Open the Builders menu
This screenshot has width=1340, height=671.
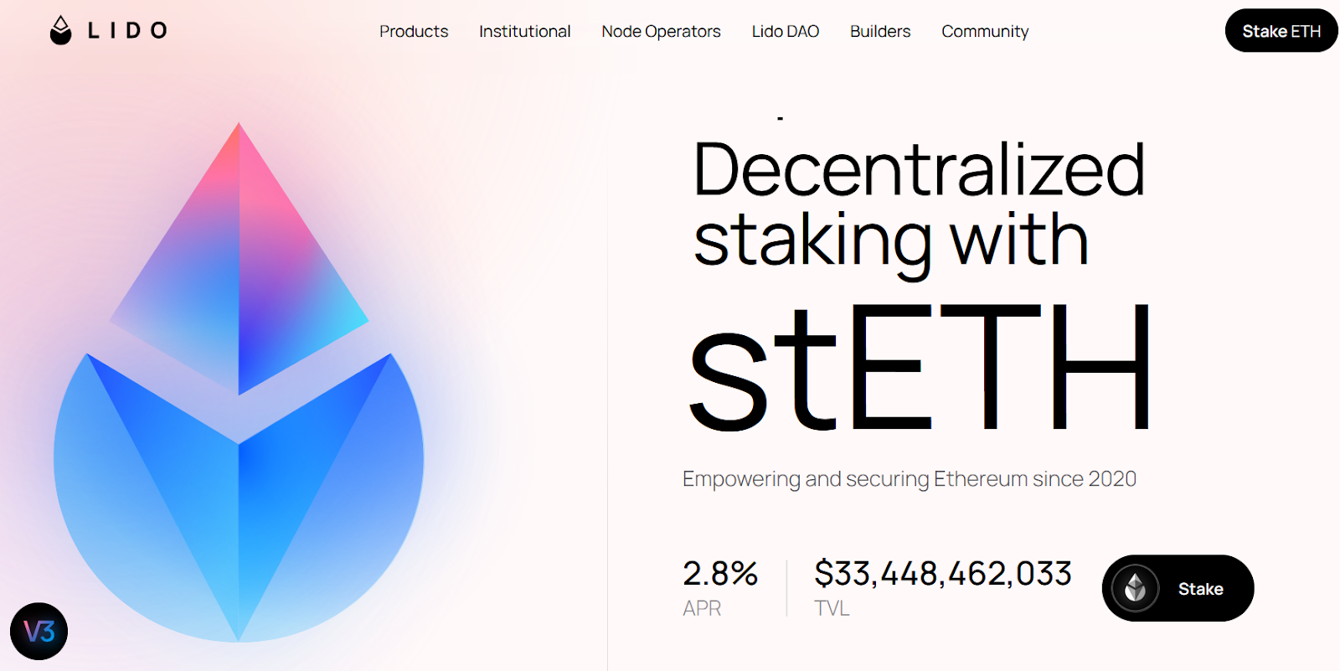[x=880, y=31]
